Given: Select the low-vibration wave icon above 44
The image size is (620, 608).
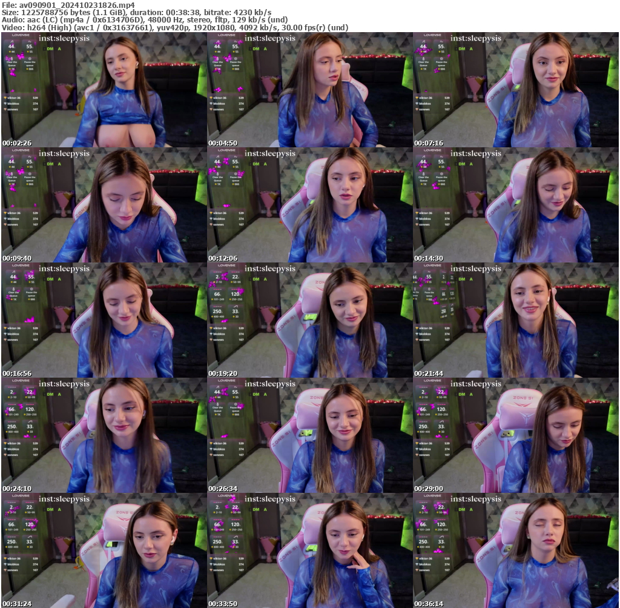Looking at the screenshot, I should point(12,41).
